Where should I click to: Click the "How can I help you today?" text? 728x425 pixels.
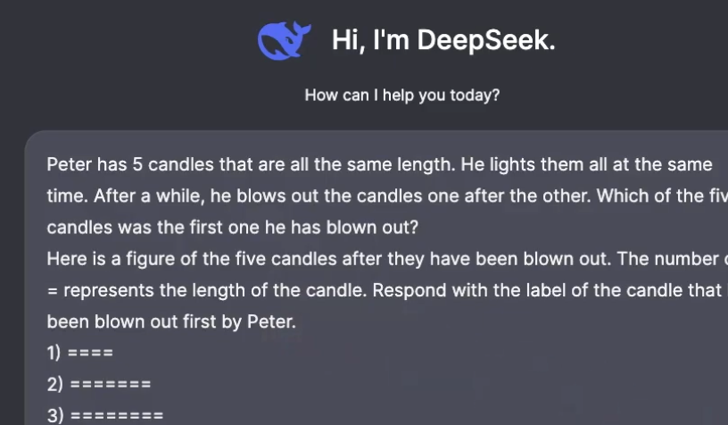tap(401, 95)
